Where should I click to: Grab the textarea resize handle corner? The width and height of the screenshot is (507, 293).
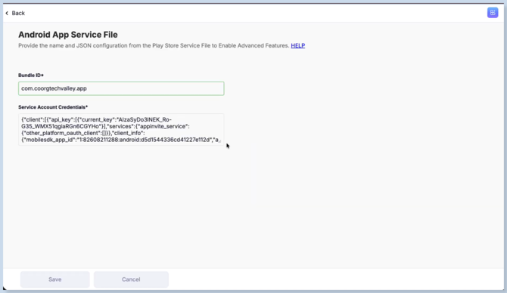click(x=220, y=141)
